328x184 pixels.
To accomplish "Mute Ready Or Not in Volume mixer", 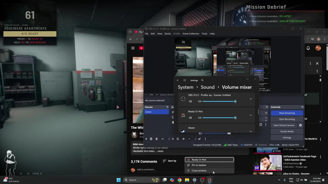I will pyautogui.click(x=190, y=118).
